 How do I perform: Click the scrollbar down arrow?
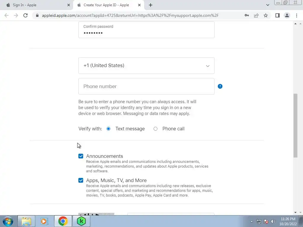(x=295, y=213)
